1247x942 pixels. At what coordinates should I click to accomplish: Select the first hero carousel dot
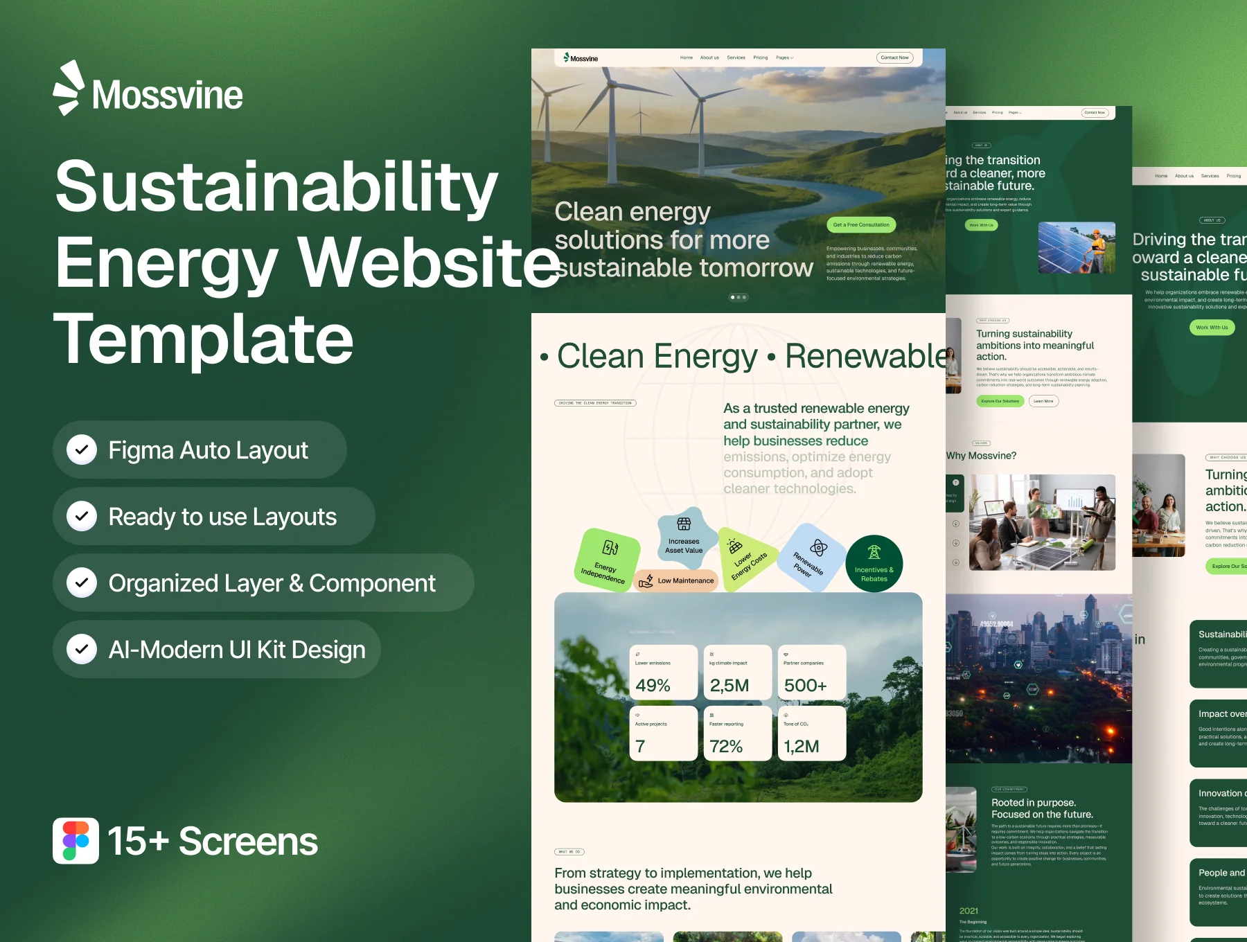tap(733, 297)
